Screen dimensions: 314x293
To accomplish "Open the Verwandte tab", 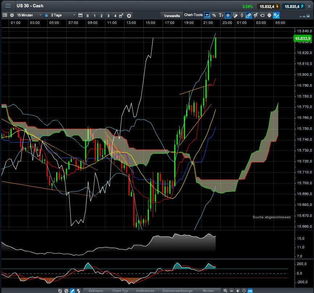I will pyautogui.click(x=172, y=16).
